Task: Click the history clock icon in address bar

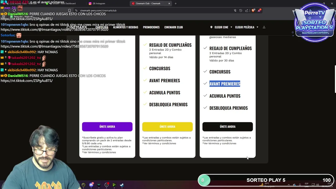Action: click(241, 10)
